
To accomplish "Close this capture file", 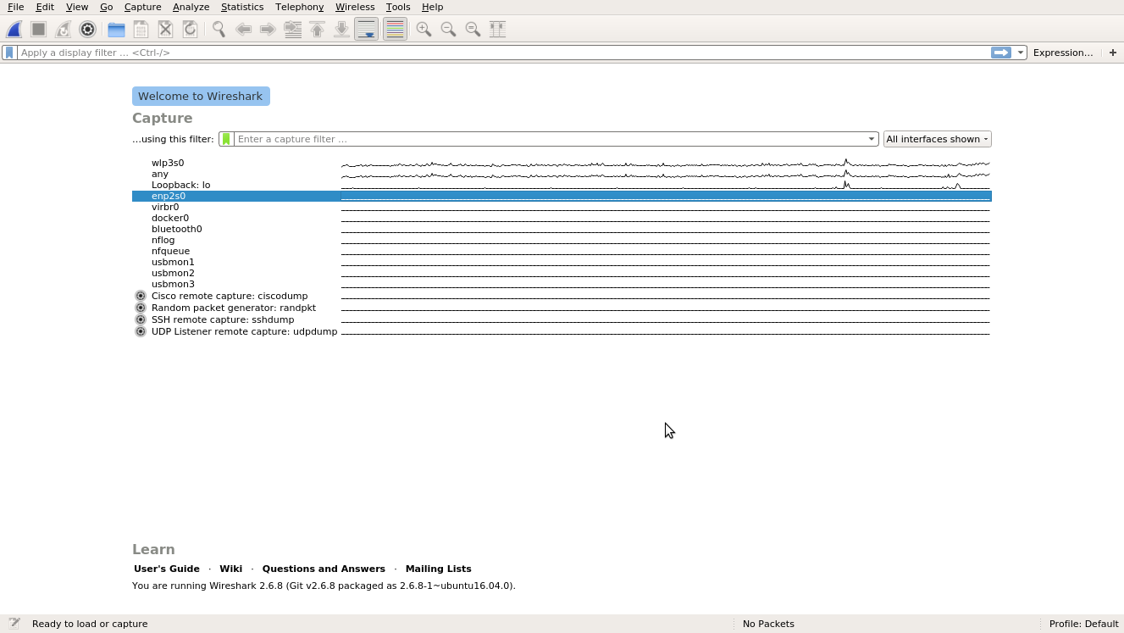I will pos(165,30).
